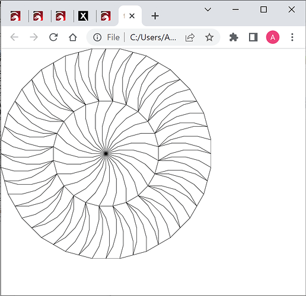Go to the home page icon

pyautogui.click(x=73, y=37)
